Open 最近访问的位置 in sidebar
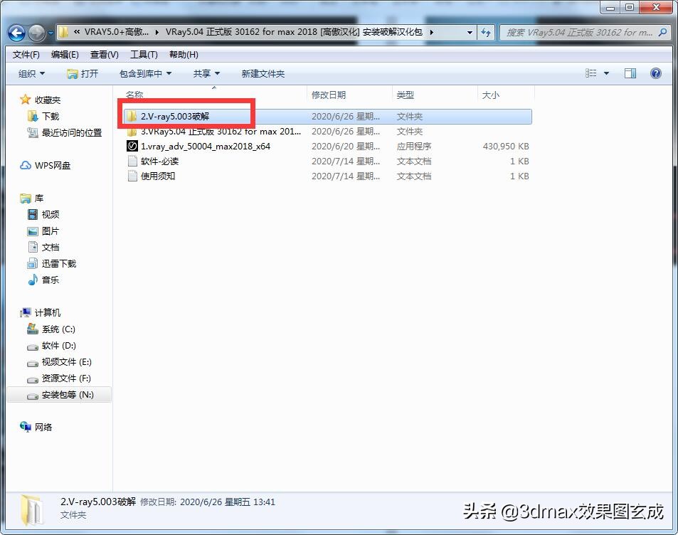Viewport: 678px width, 535px height. pyautogui.click(x=65, y=133)
